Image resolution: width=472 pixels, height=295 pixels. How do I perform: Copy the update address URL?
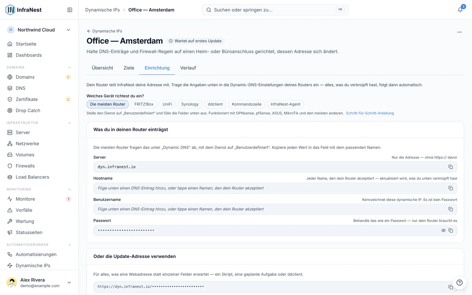click(x=450, y=287)
